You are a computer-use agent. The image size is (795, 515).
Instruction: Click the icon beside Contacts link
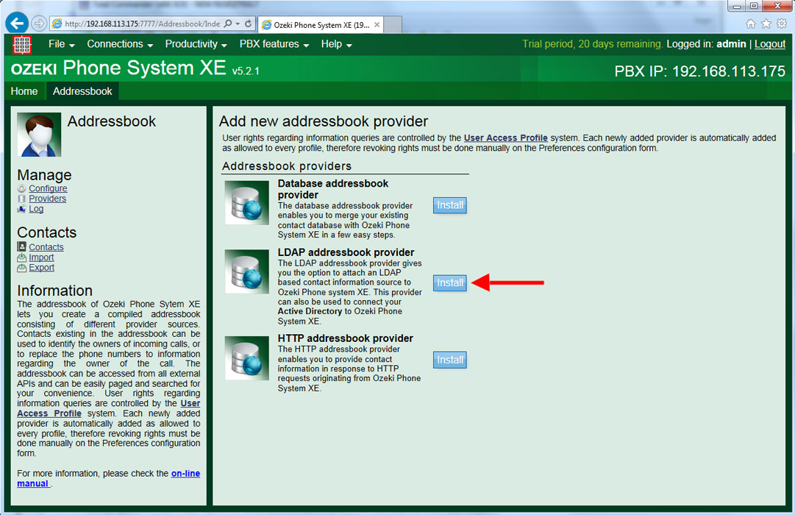click(21, 246)
